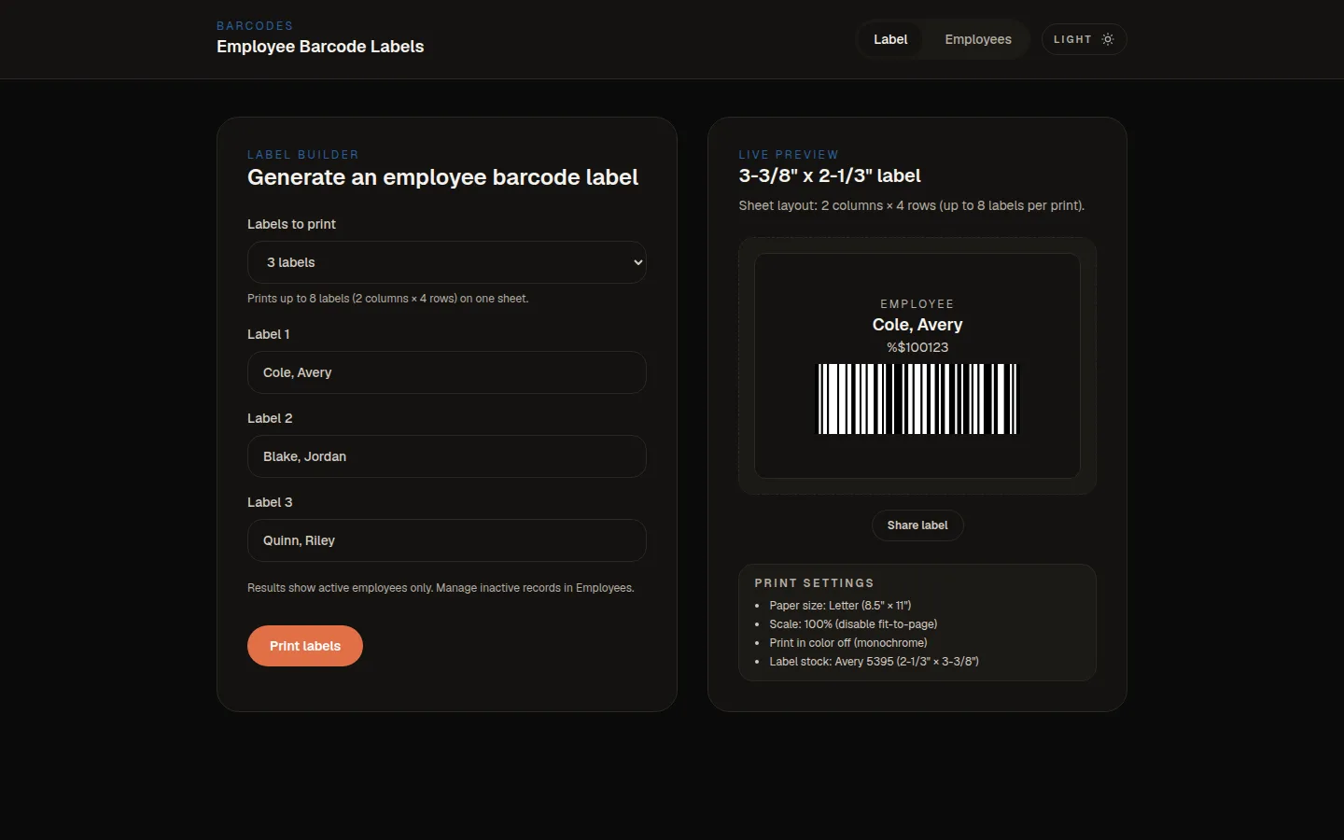The image size is (1344, 840).
Task: Click the Share label button
Action: 917,525
